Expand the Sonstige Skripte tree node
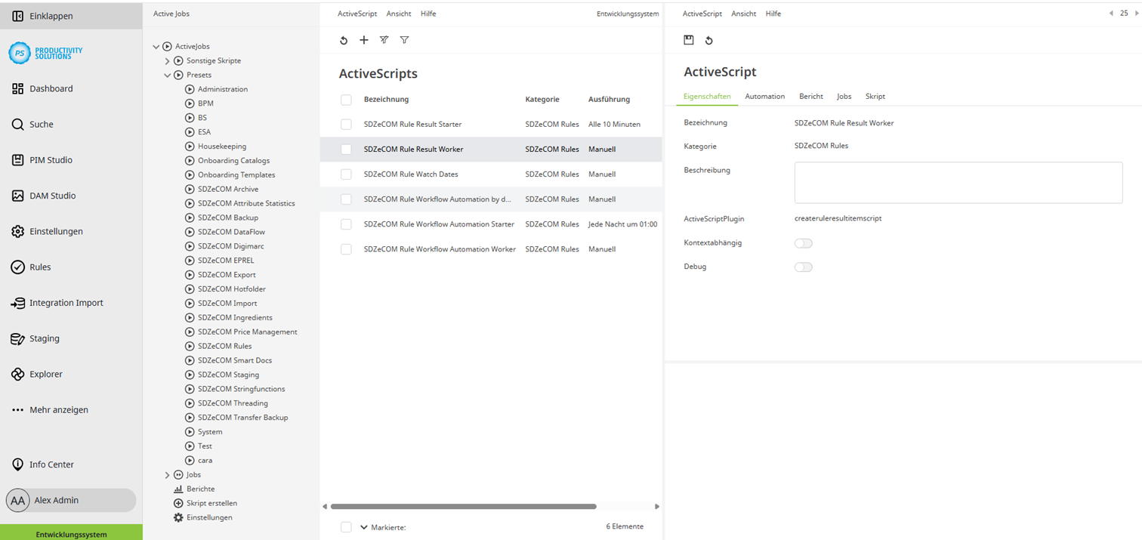Viewport: 1142px width, 540px height. click(168, 61)
